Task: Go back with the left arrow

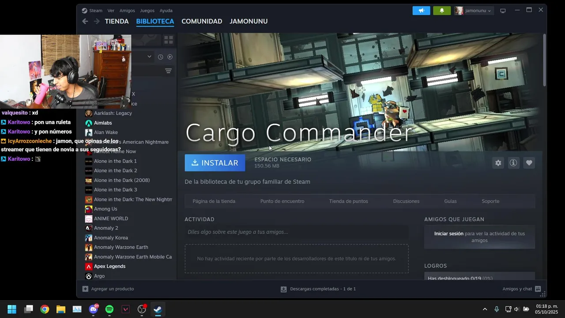Action: (x=85, y=21)
